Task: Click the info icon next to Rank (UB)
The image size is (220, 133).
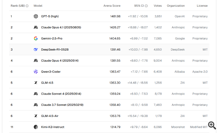Action: pyautogui.click(x=27, y=6)
